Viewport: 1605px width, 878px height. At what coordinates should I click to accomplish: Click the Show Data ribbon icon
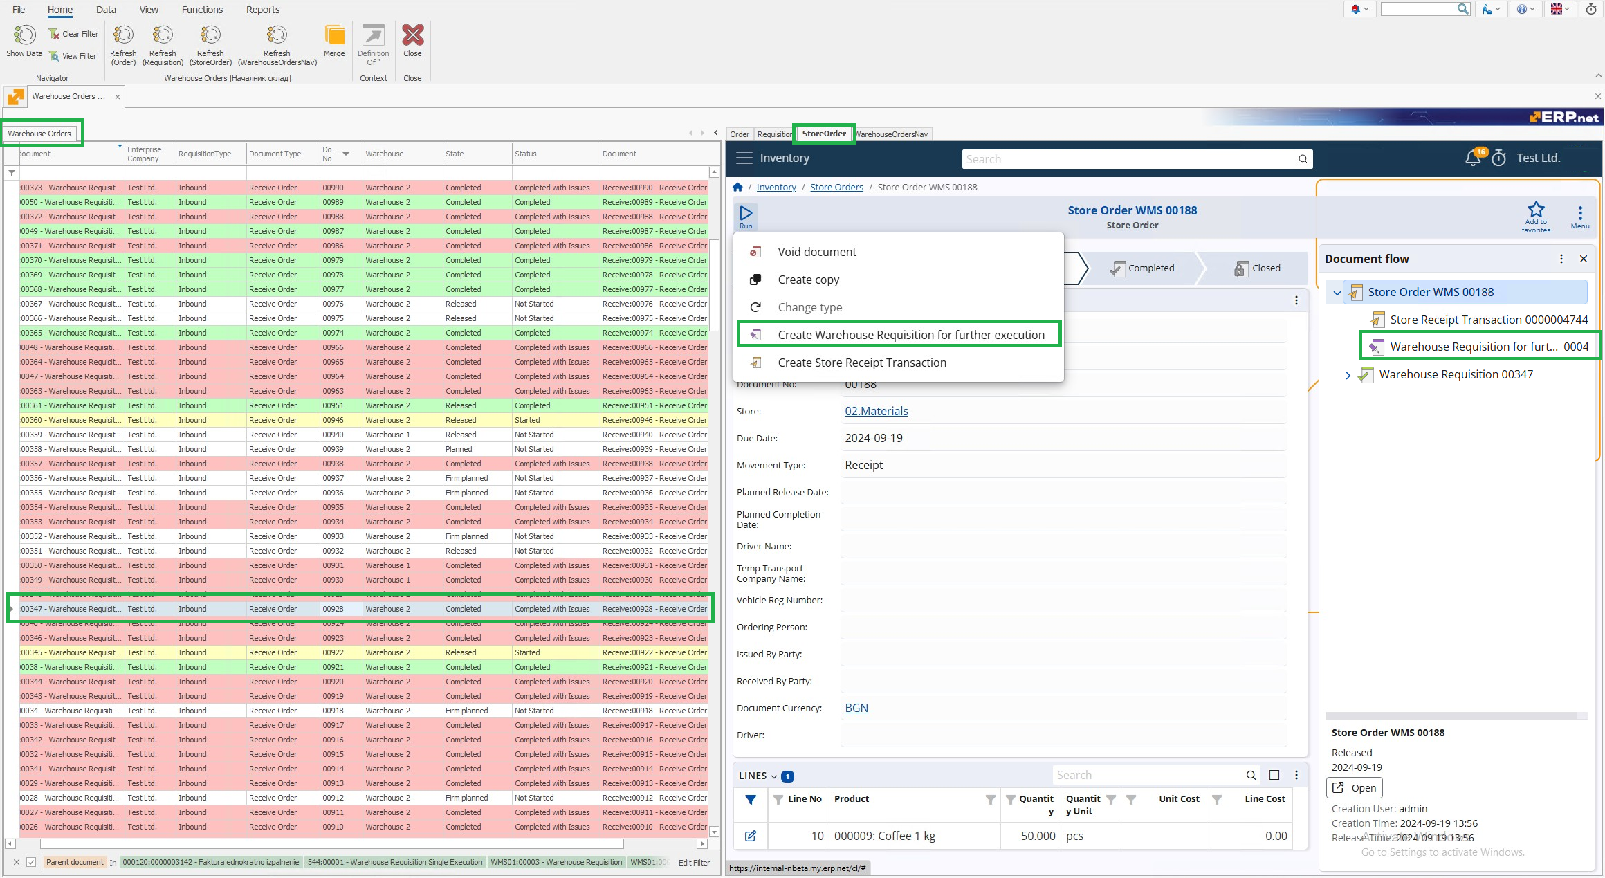(x=24, y=35)
